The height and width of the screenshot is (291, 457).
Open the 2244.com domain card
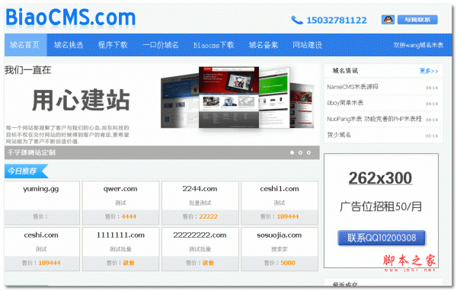[200, 203]
